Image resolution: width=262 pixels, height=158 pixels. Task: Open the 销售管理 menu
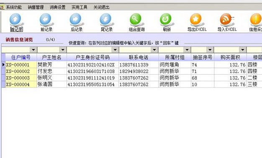[36, 7]
